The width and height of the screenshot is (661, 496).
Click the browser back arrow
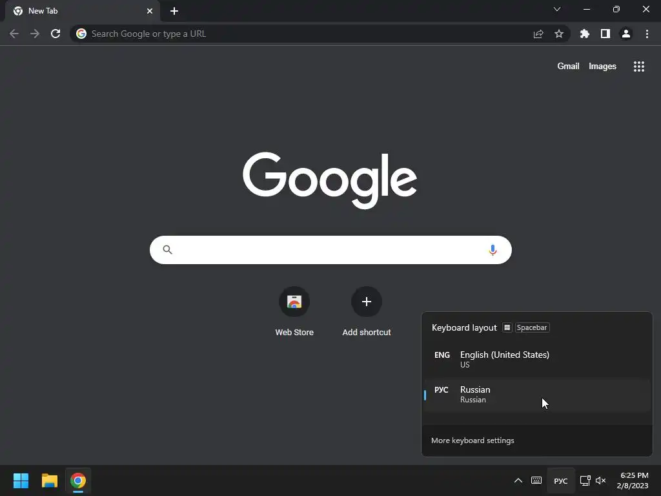point(14,34)
